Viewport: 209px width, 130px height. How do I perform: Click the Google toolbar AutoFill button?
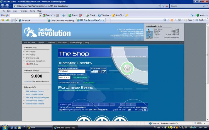pyautogui.click(x=118, y=15)
